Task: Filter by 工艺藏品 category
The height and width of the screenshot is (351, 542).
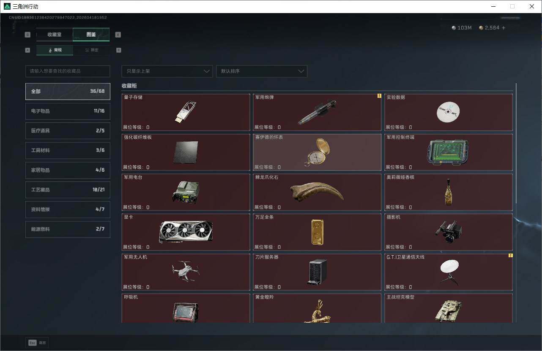Action: pos(68,190)
